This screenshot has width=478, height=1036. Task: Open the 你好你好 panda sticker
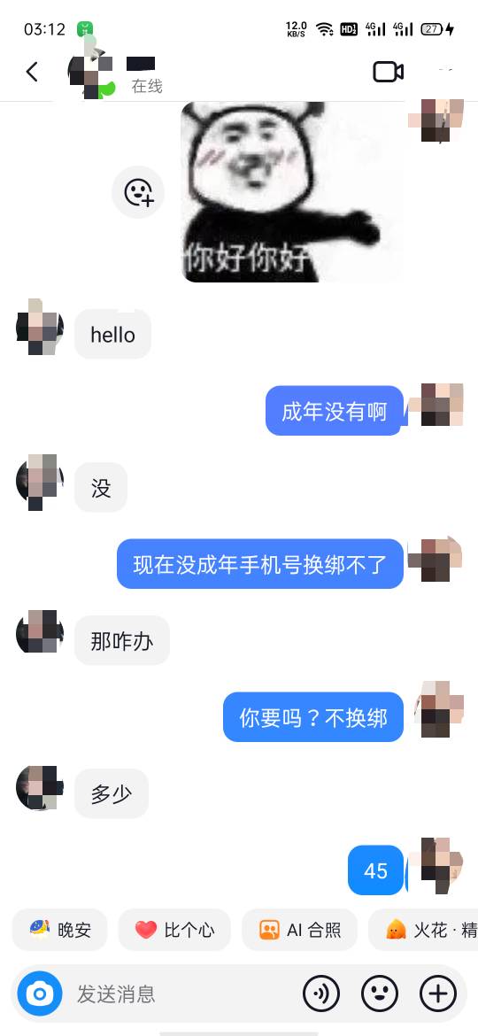290,191
